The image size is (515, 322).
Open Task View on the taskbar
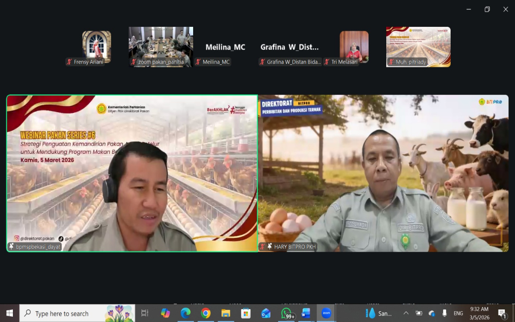pos(145,313)
